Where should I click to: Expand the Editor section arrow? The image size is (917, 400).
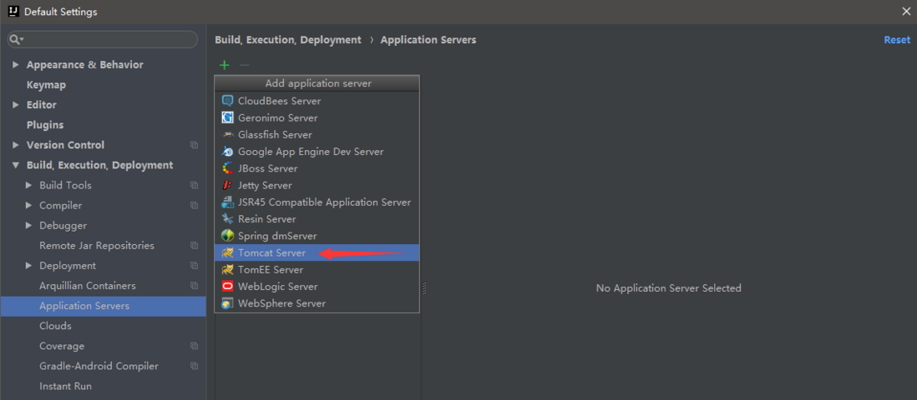point(16,105)
